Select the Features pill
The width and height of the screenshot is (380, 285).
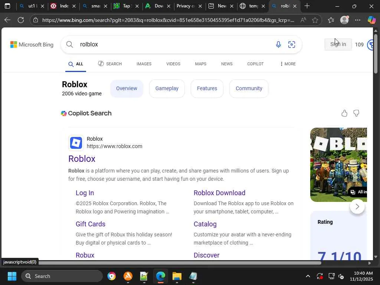click(x=207, y=88)
